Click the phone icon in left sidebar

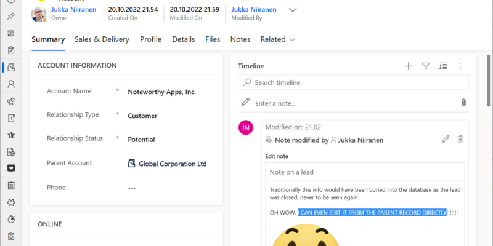tap(11, 101)
